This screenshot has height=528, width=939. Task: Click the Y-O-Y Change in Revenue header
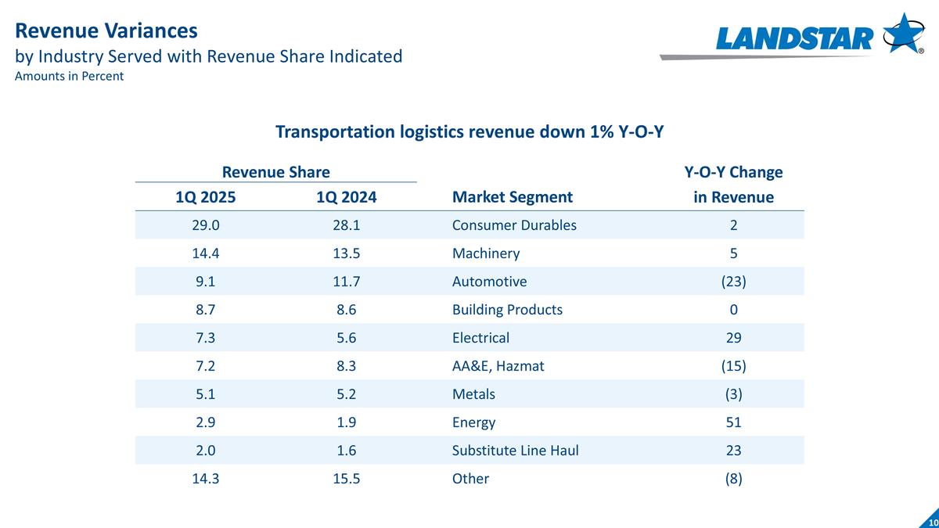click(733, 185)
